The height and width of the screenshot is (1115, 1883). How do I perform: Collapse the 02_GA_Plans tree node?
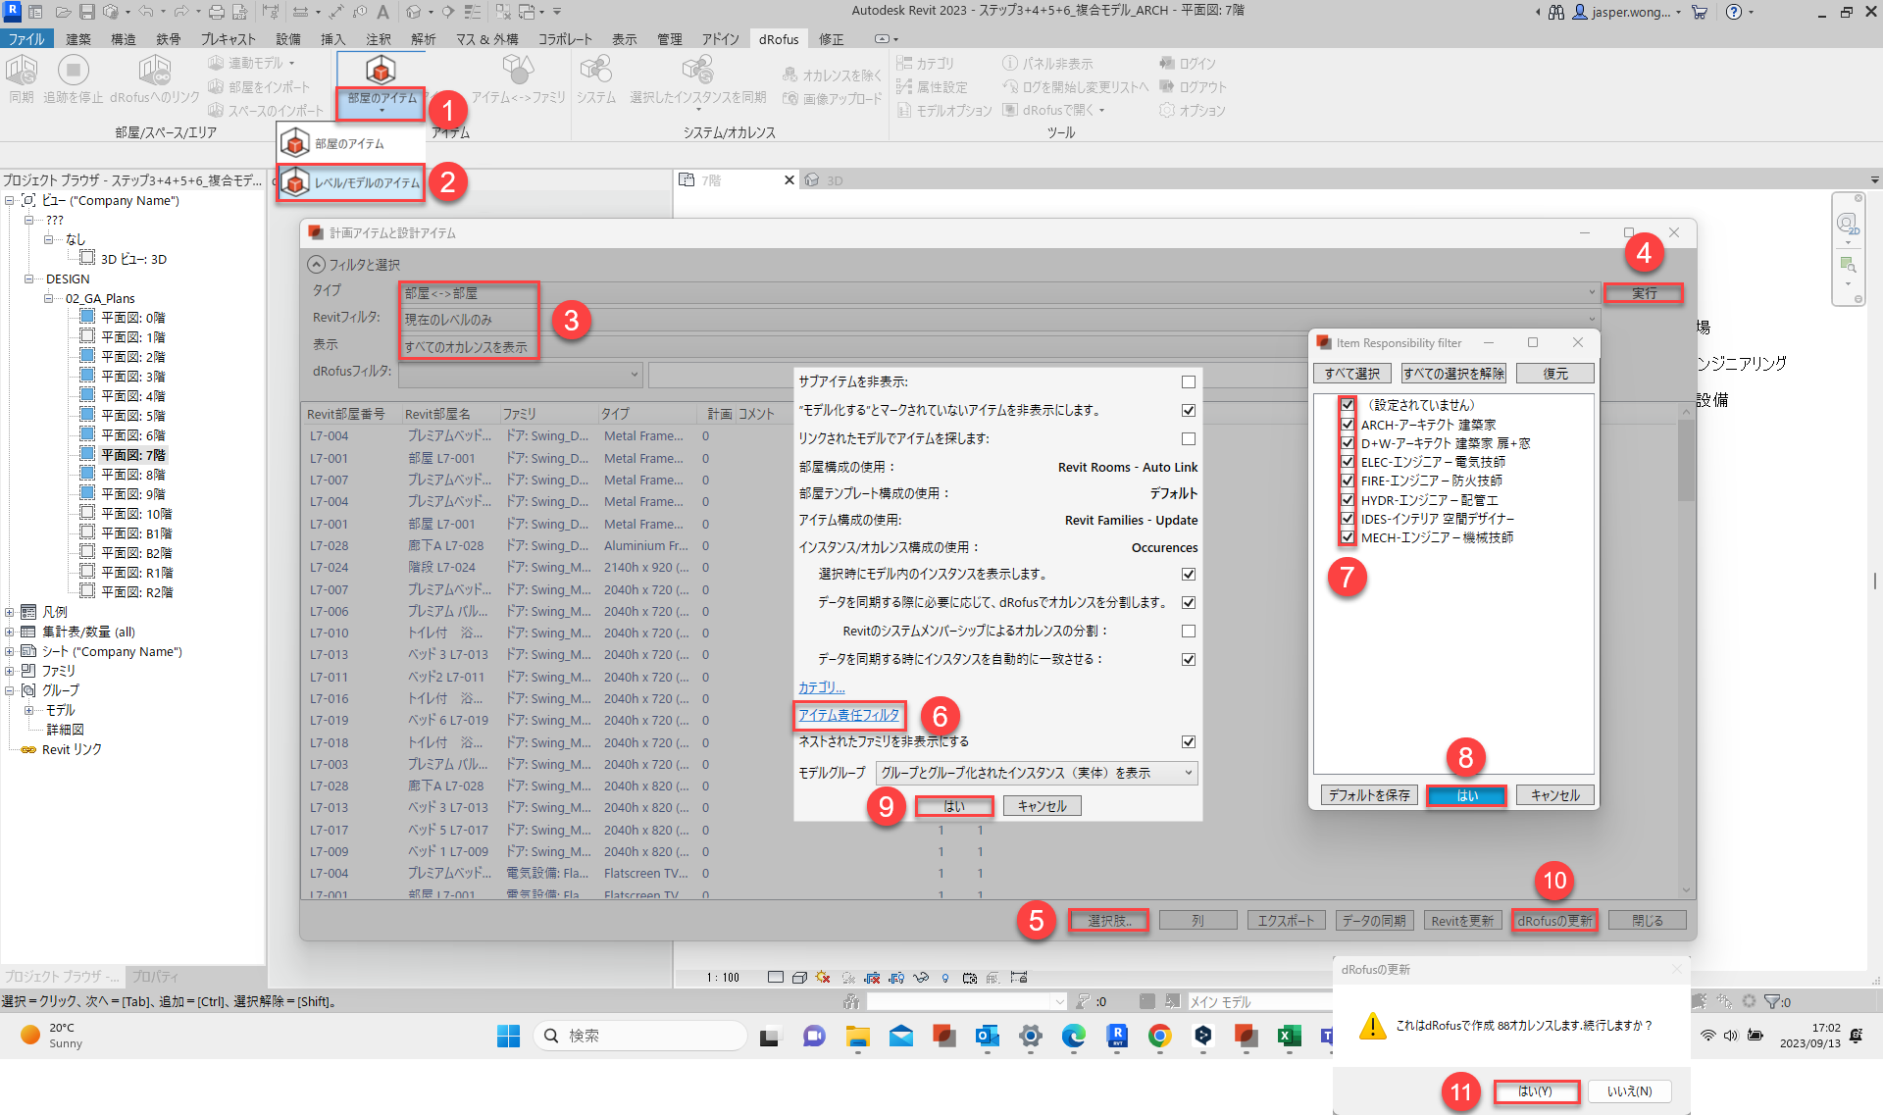[49, 298]
